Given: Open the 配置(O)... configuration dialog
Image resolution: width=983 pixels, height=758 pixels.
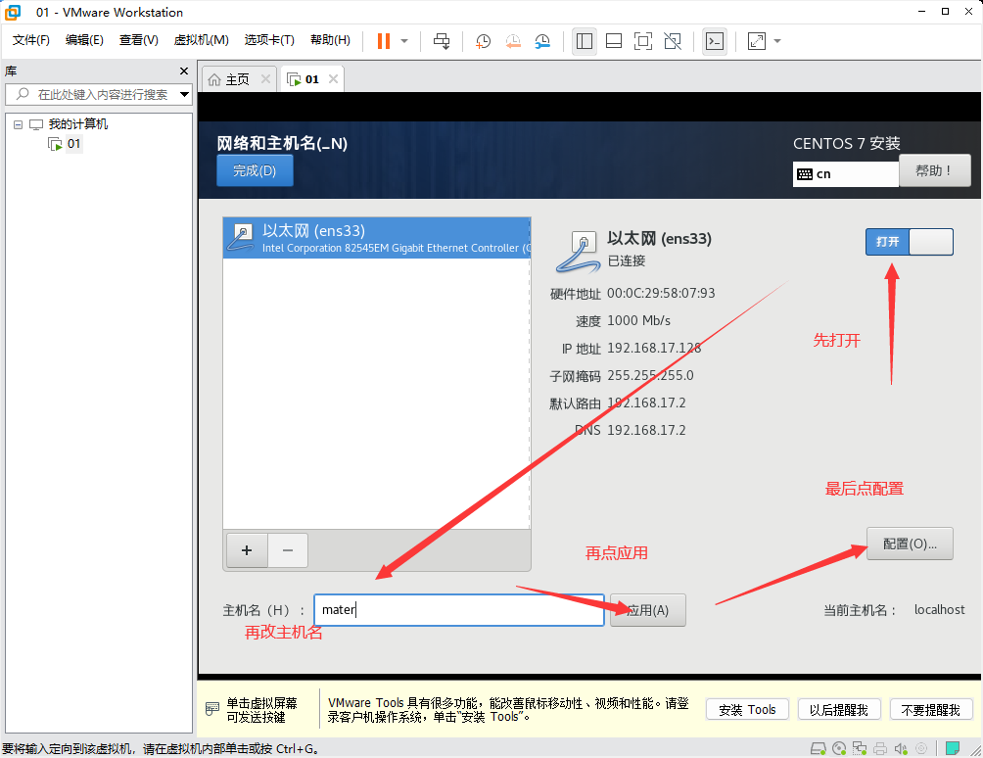Looking at the screenshot, I should [x=910, y=544].
